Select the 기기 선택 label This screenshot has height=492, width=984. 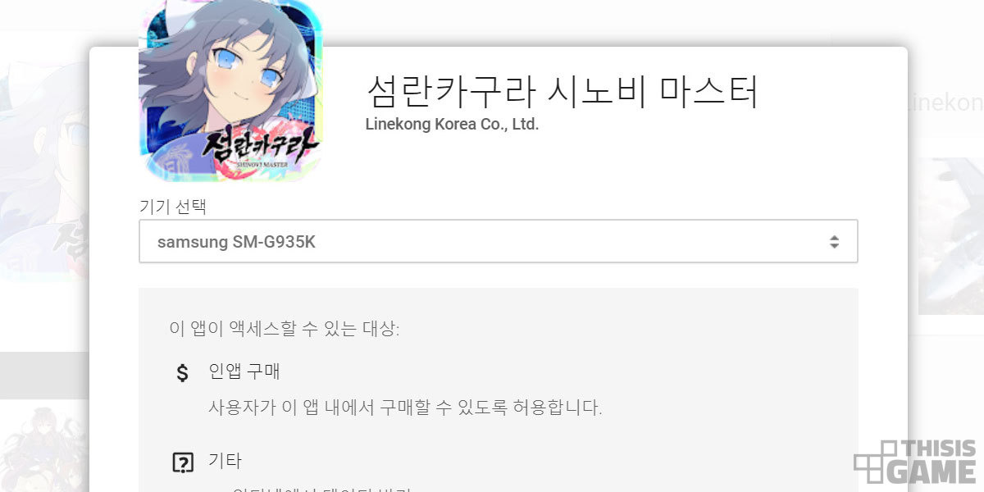173,207
